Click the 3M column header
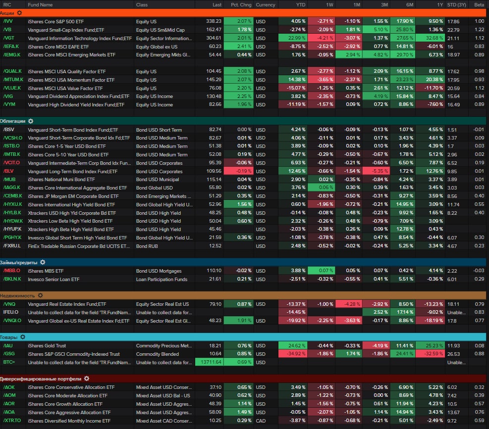Viewport: 489px width, 429px height. 384,4
